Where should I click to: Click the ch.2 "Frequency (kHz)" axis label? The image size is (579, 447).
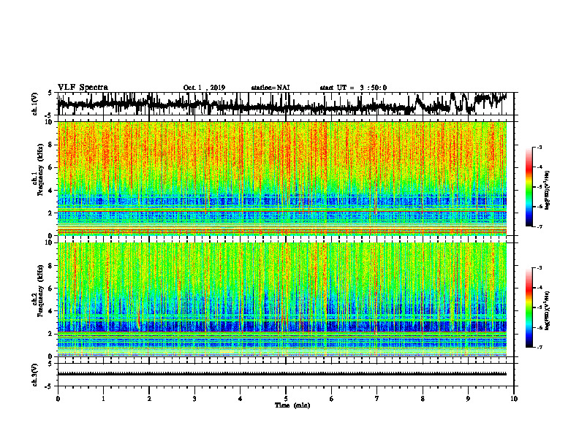click(x=40, y=290)
